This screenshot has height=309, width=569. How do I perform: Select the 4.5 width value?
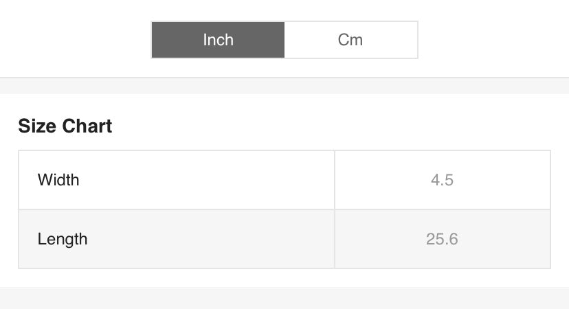[442, 180]
